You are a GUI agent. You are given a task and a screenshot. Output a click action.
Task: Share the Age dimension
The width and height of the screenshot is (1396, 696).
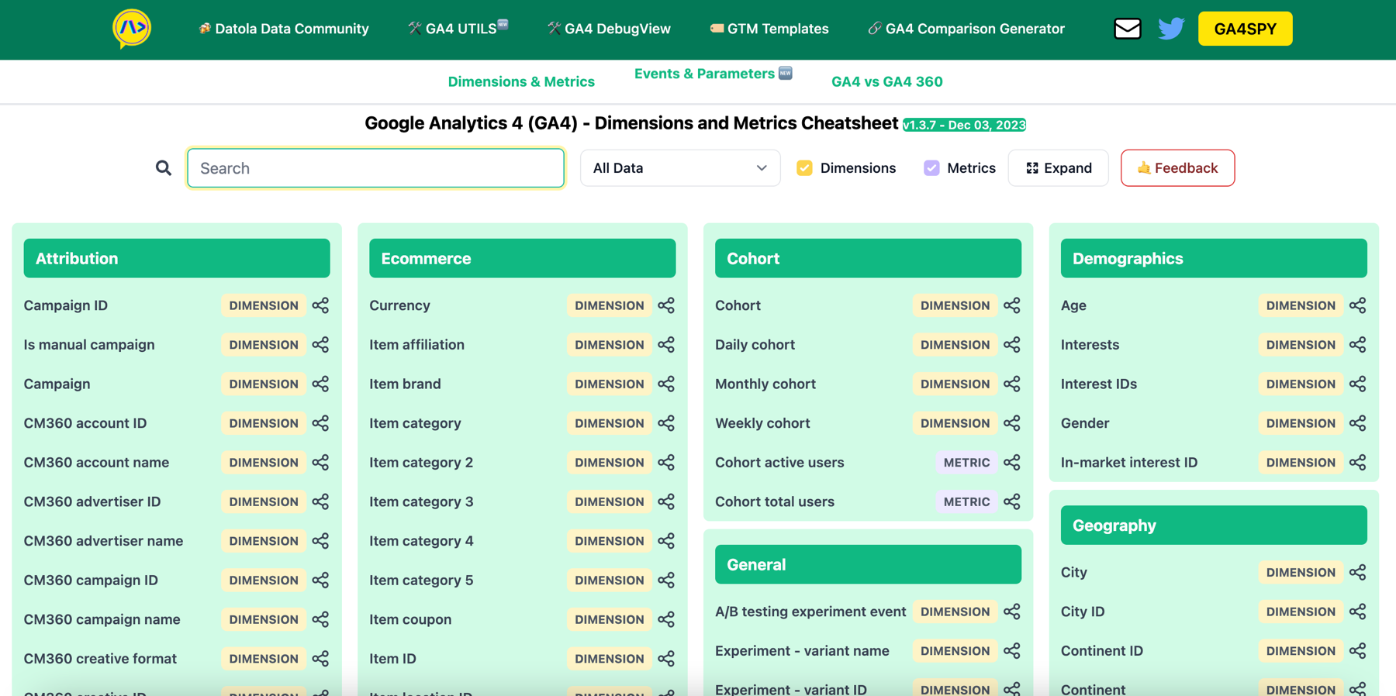click(1358, 305)
